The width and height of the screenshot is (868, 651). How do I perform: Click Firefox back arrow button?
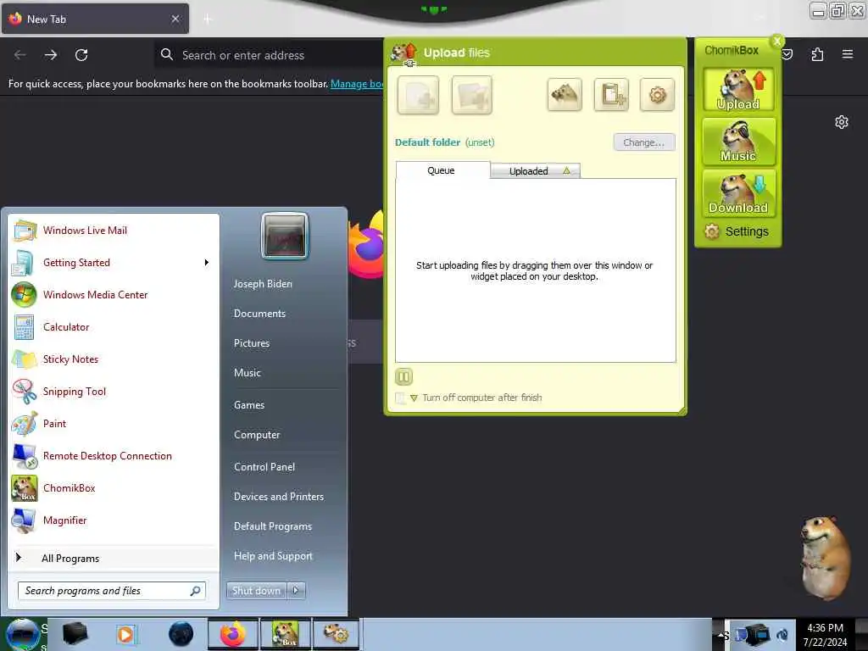[20, 55]
